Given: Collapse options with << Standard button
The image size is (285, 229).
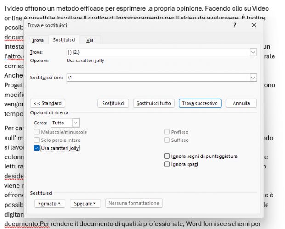Looking at the screenshot, I should [47, 103].
